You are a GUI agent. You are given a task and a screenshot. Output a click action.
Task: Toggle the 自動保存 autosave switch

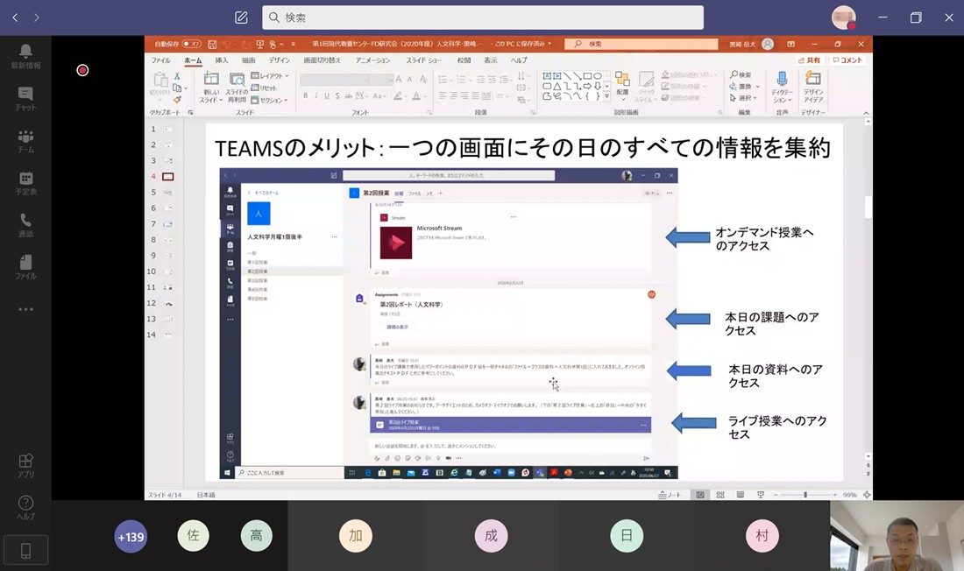tap(192, 45)
